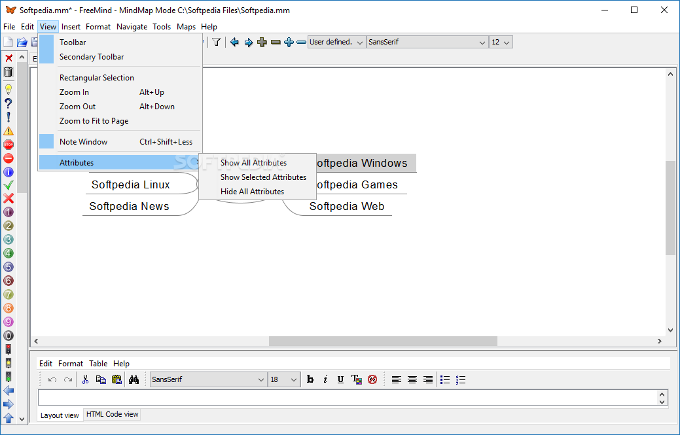This screenshot has height=435, width=680.
Task: Add the priority 3 number icon
Action: click(x=9, y=239)
